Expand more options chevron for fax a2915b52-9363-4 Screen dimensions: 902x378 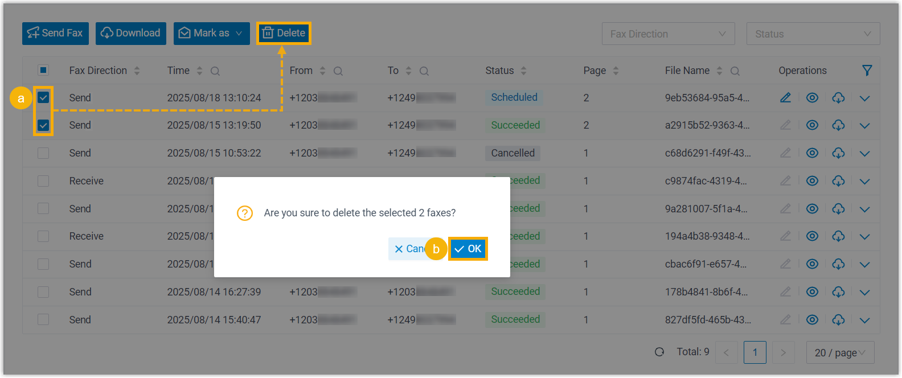pos(864,126)
